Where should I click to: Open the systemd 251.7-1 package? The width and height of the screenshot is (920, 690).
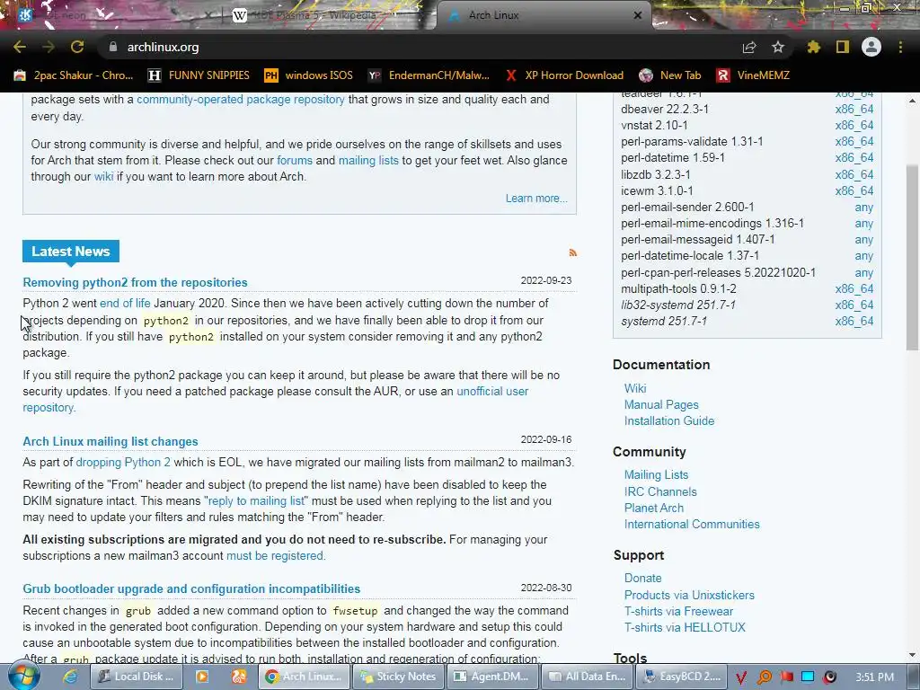pos(664,321)
